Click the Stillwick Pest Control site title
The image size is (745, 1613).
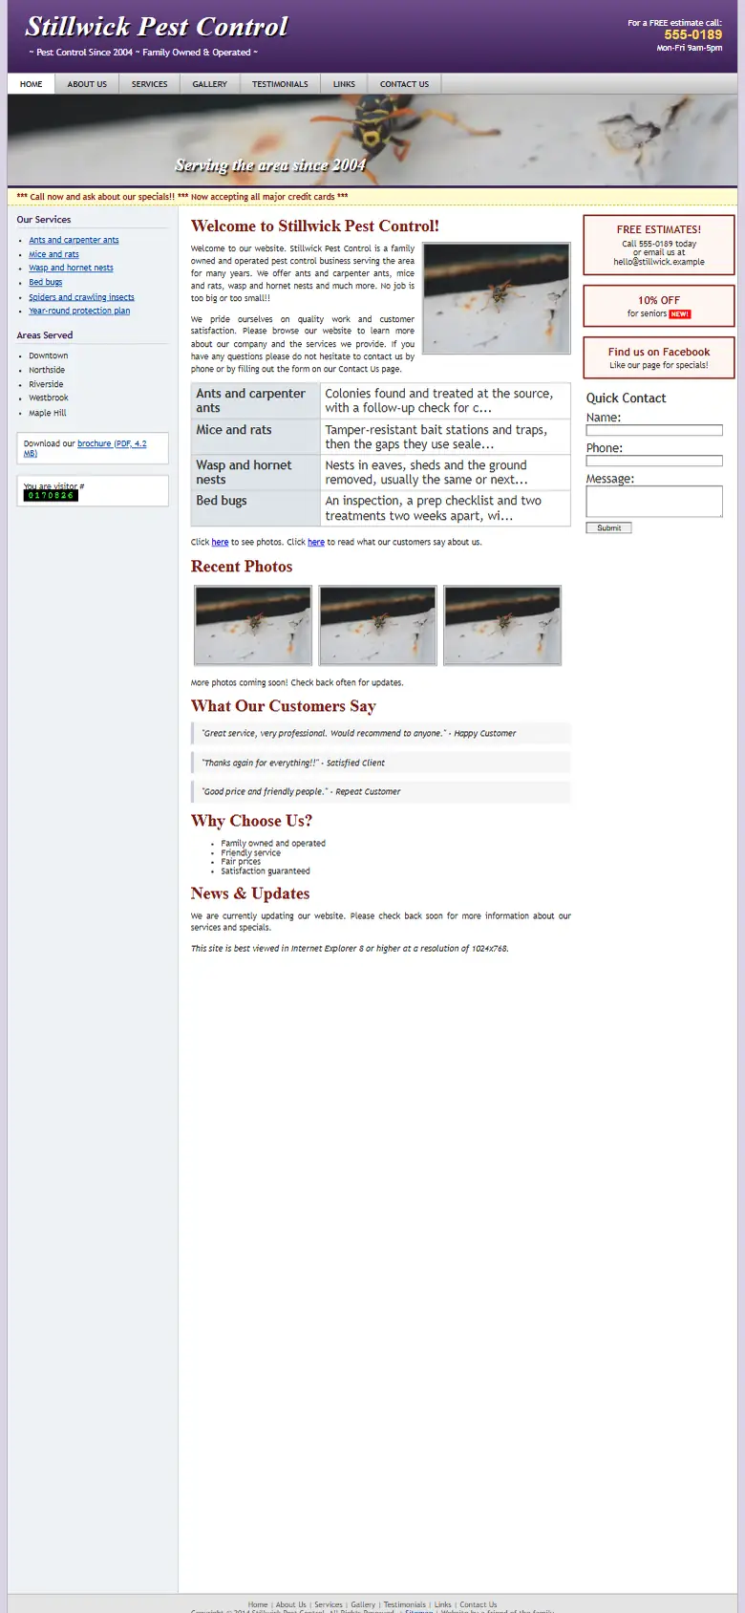point(157,27)
